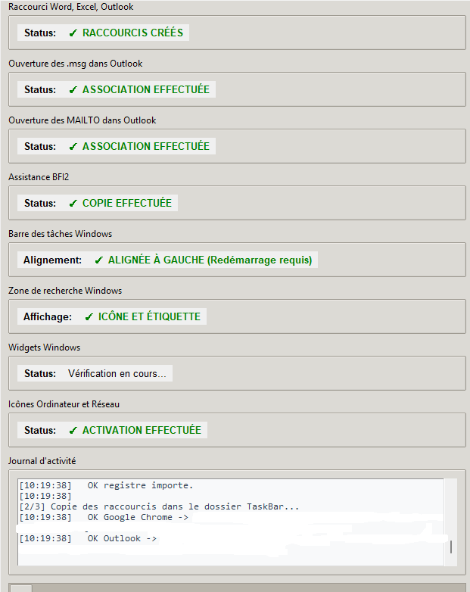Click the 'Status:' label in Assistance BFI2
The image size is (470, 592).
[x=40, y=203]
